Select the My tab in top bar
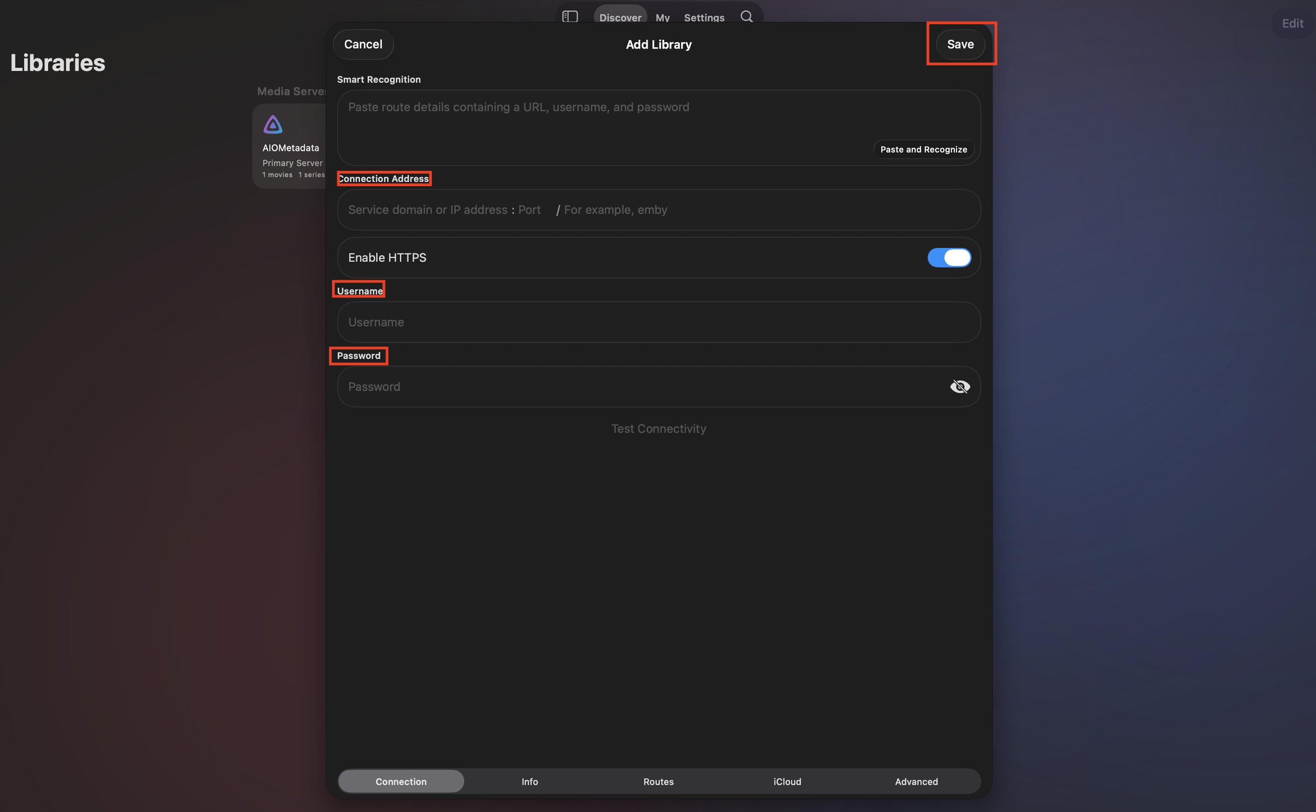This screenshot has width=1316, height=812. [x=663, y=17]
